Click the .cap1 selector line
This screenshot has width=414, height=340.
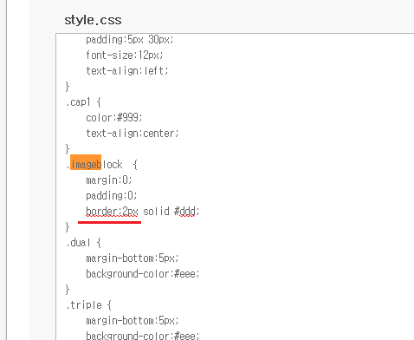coord(83,102)
